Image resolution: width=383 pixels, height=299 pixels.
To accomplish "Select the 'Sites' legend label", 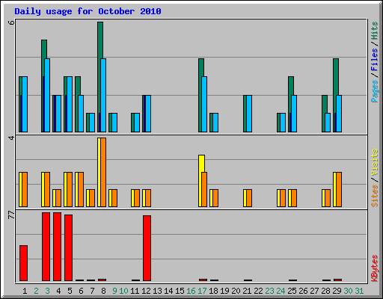I will click(374, 196).
